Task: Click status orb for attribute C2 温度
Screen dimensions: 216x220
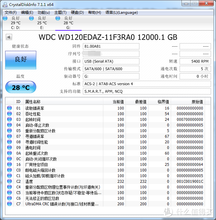Action: coord(9,181)
